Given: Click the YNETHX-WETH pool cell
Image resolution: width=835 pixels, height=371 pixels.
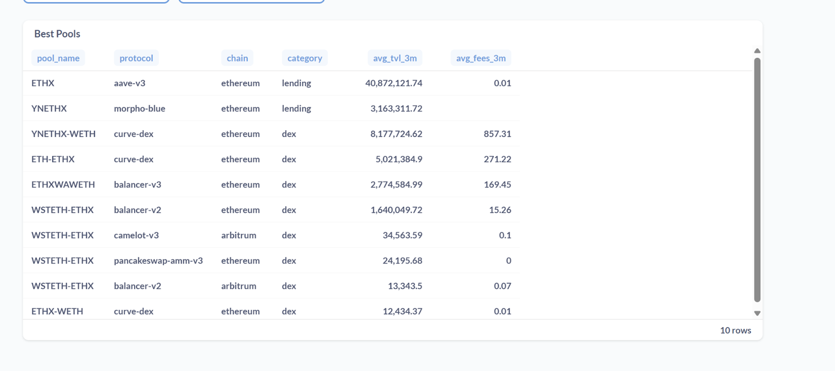Looking at the screenshot, I should pyautogui.click(x=63, y=134).
